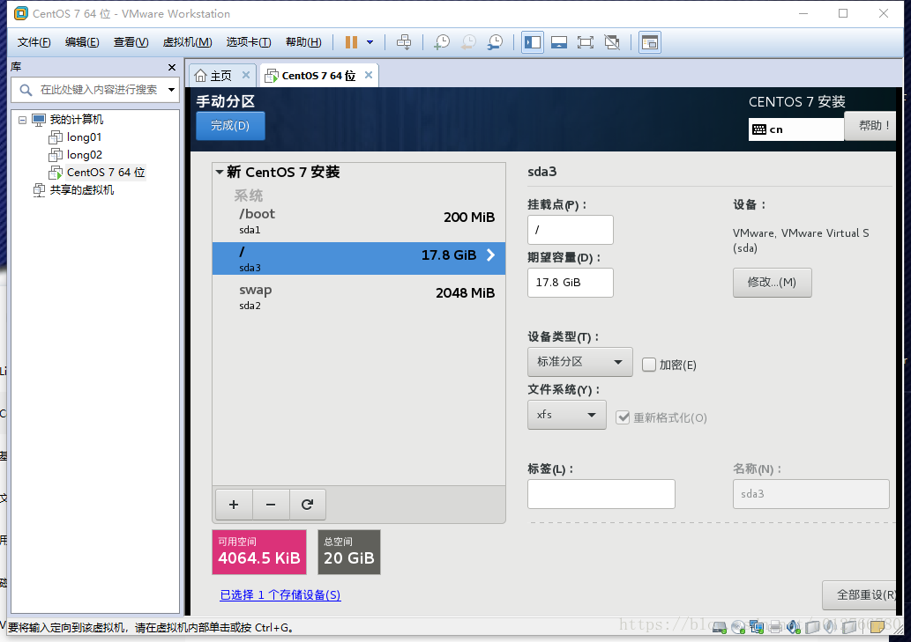Click the network adapter status icon
Screen dimensions: 911x642
tap(757, 627)
